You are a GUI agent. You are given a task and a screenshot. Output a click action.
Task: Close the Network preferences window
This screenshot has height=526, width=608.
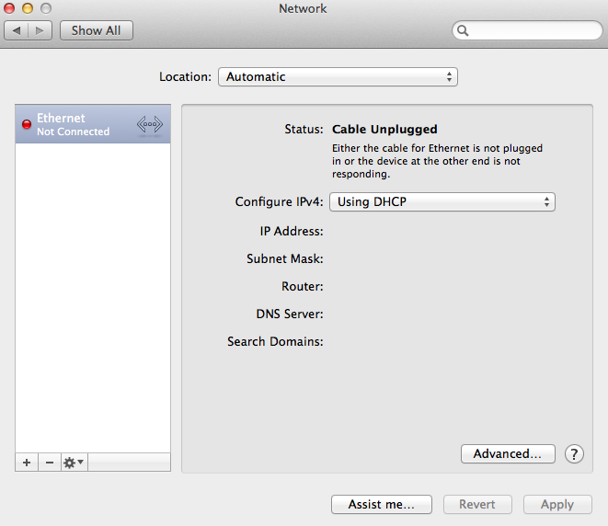tap(9, 8)
